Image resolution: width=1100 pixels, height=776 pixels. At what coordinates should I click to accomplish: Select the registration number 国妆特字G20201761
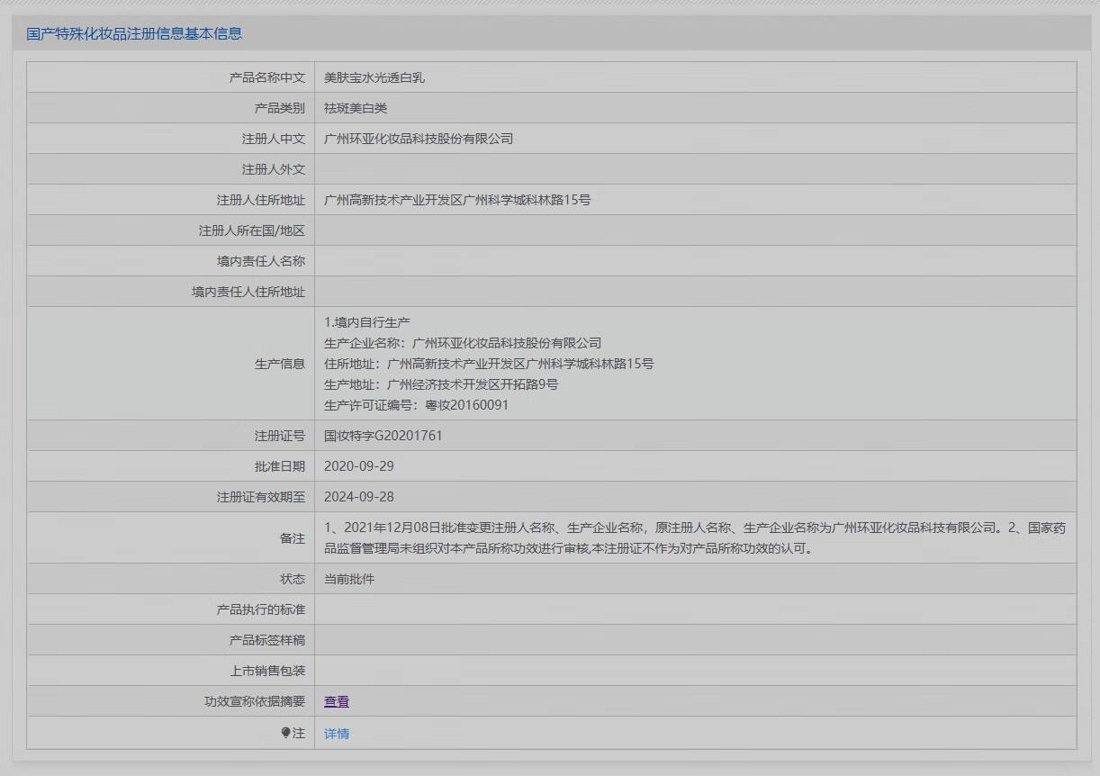pos(383,436)
